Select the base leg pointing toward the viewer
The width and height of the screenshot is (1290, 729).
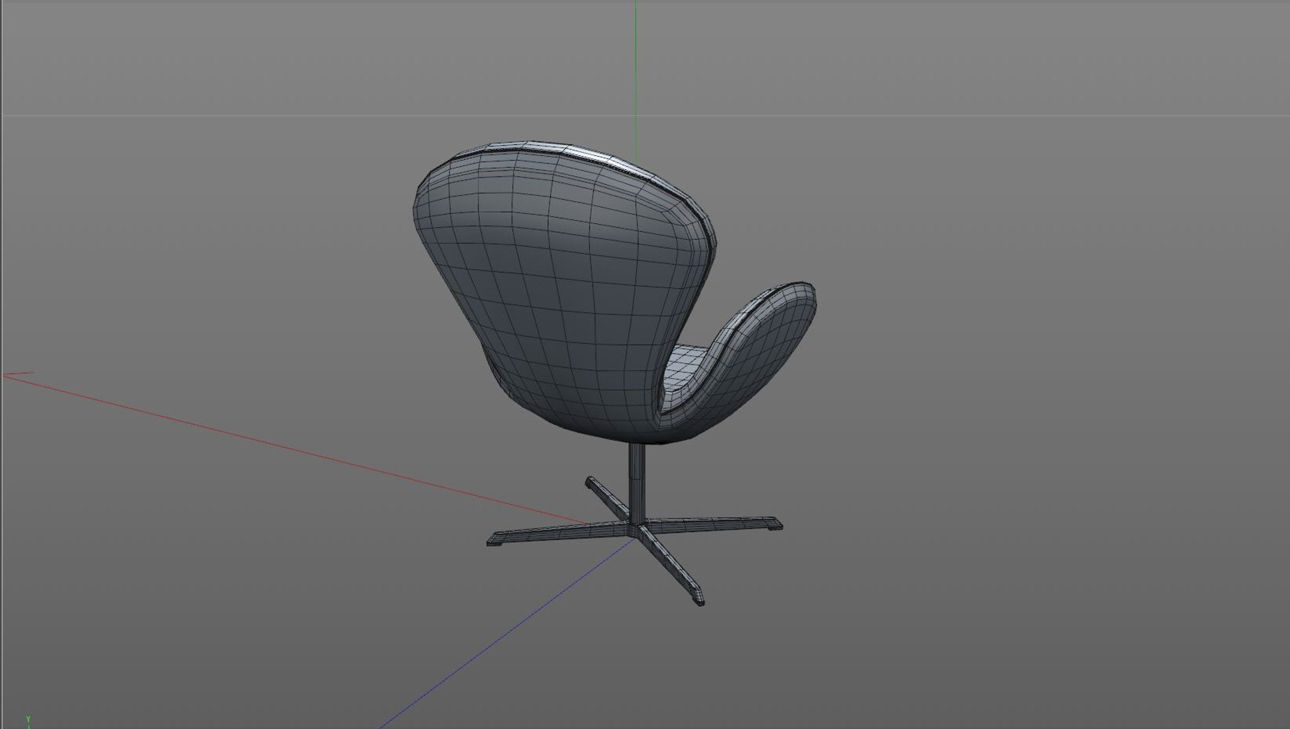tap(670, 567)
